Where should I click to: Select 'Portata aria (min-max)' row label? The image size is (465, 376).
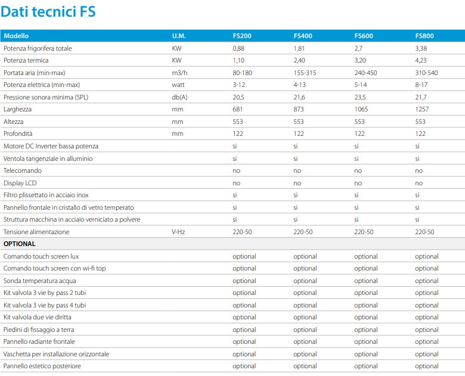pos(35,73)
